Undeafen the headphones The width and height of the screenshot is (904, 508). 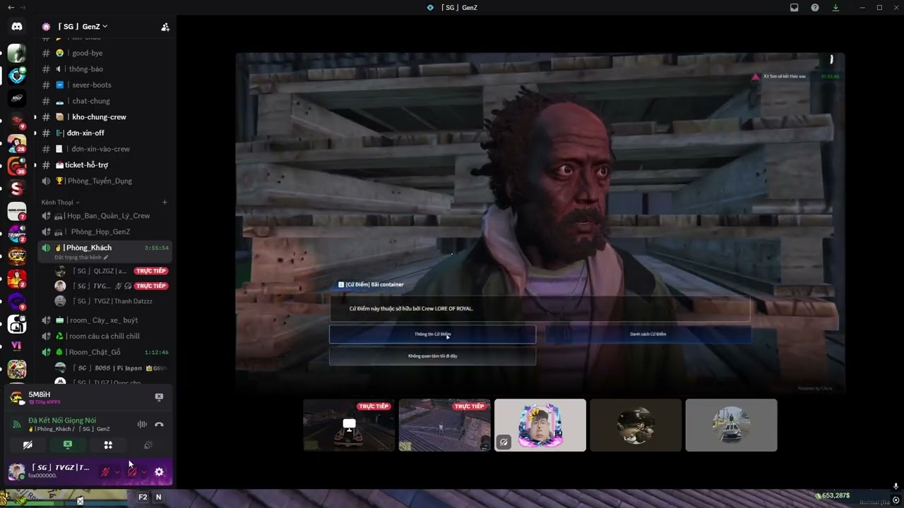coord(132,472)
